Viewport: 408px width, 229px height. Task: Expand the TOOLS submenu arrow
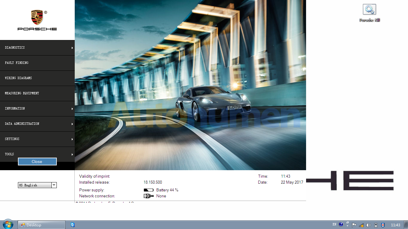tap(72, 154)
